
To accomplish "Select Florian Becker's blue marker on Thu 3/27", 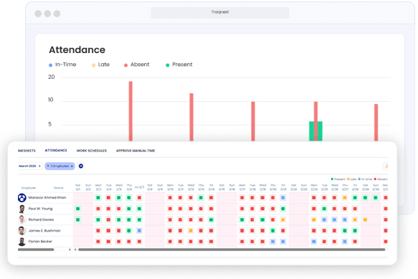I will tap(345, 242).
